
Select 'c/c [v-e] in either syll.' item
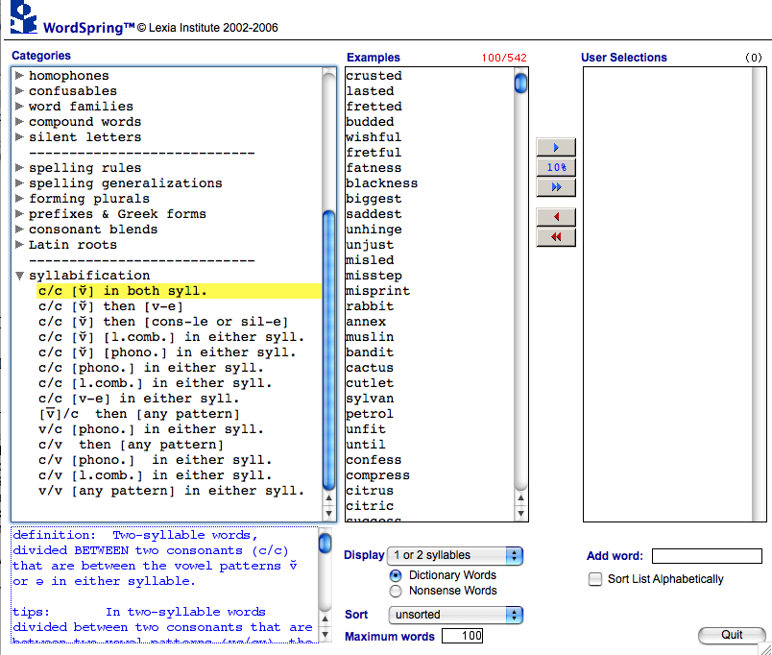pos(139,399)
